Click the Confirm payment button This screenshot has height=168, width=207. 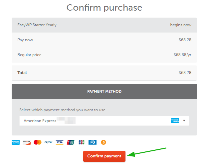(x=104, y=156)
